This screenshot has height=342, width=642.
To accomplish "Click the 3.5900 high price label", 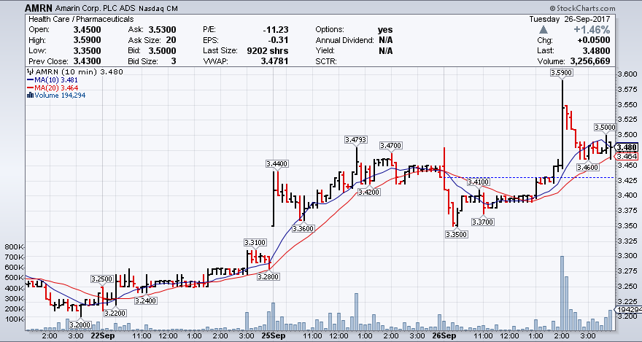I will coord(562,74).
